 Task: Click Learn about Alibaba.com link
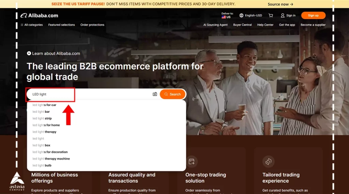pos(56,54)
